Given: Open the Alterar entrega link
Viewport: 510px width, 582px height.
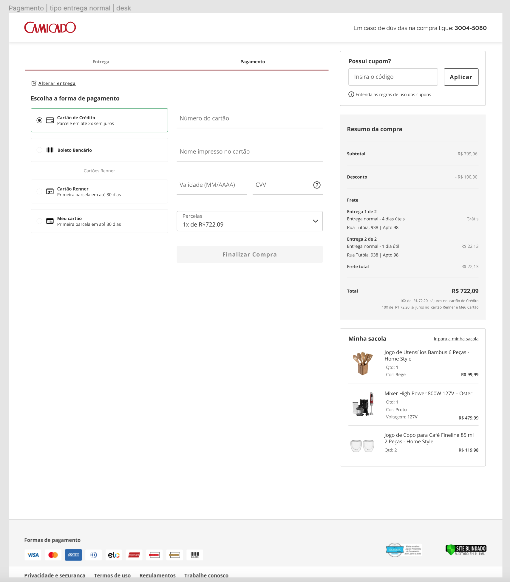Looking at the screenshot, I should [x=57, y=83].
